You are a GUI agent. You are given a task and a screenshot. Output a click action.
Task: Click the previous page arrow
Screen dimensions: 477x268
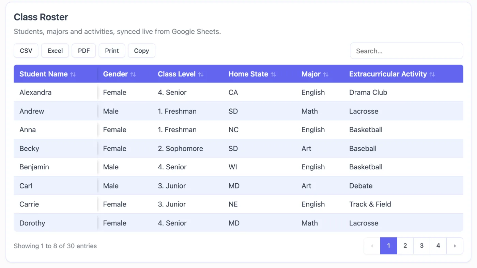coord(372,246)
